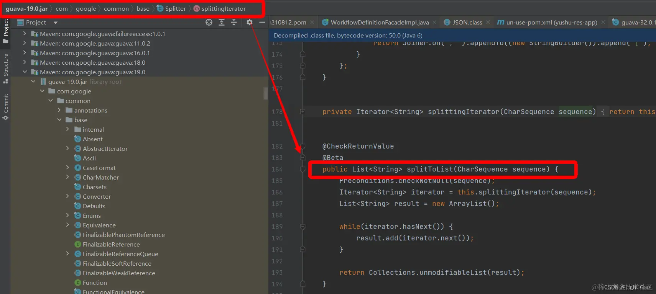Expand Maven guava:16.0.1 library node
The image size is (656, 294).
click(x=25, y=53)
